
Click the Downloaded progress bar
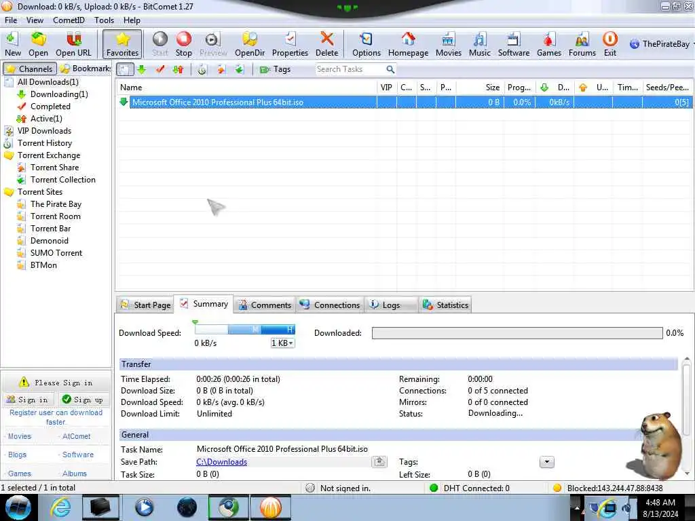click(x=517, y=333)
